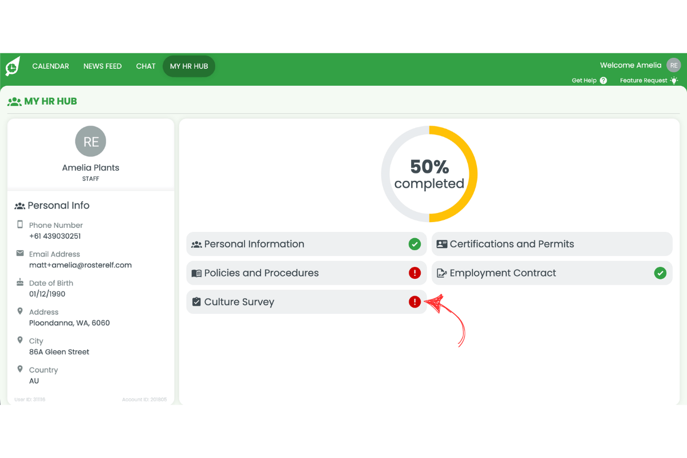Open the News Feed section
The image size is (687, 458).
point(102,66)
